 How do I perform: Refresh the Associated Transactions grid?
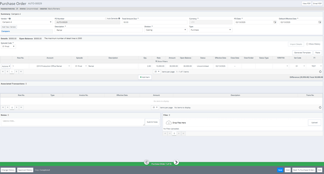tap(320, 108)
